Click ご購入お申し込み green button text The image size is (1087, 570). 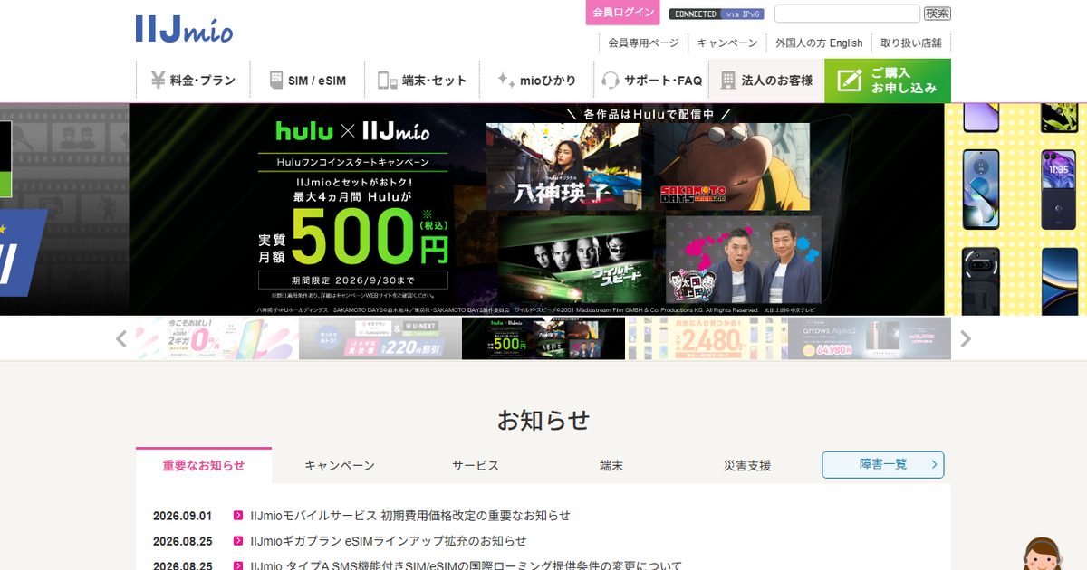[x=903, y=81]
